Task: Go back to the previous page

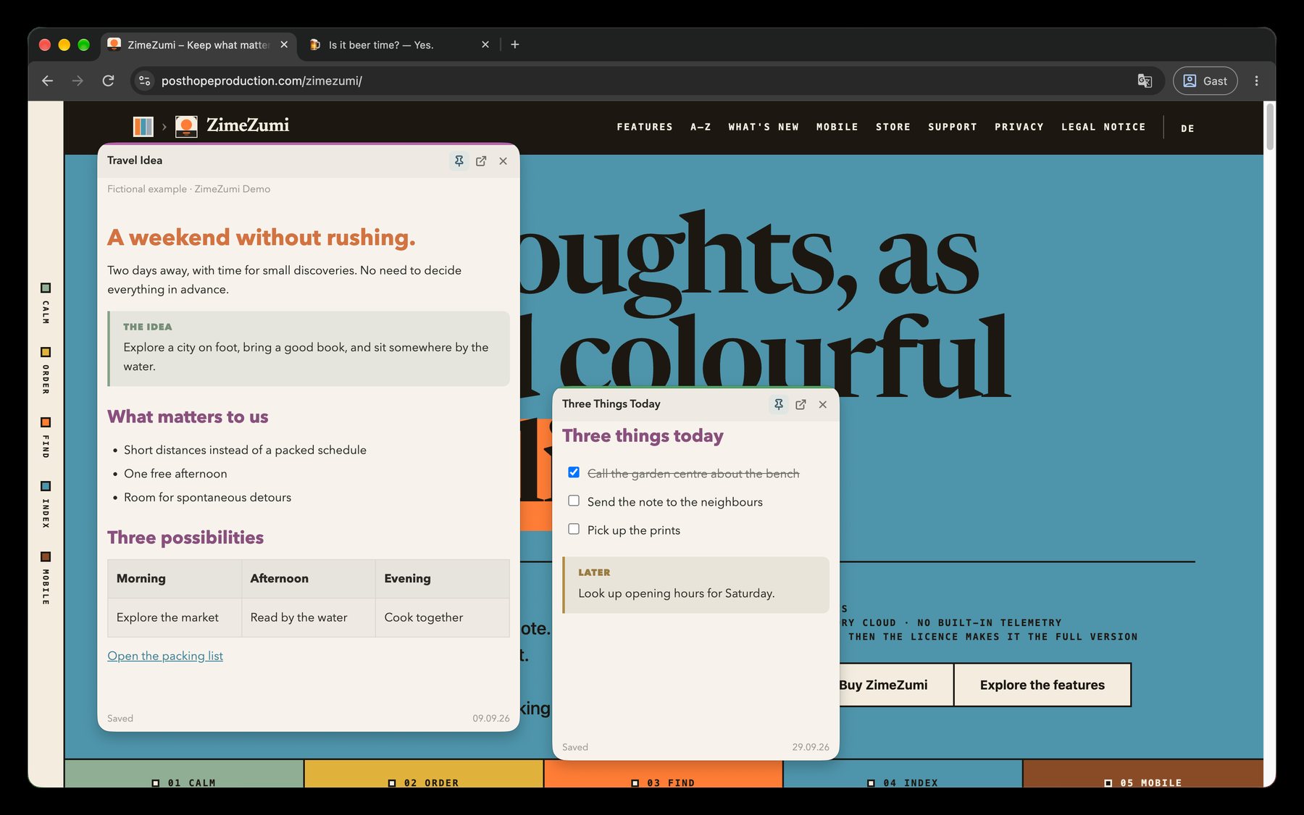Action: coord(48,80)
